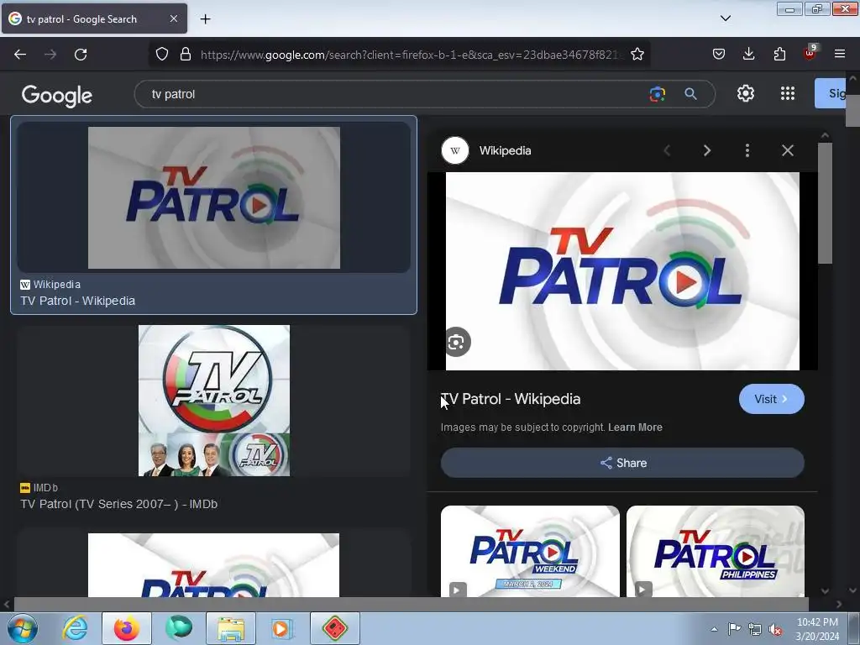This screenshot has height=645, width=860.
Task: Open TV Patrol Weekend related image
Action: tap(530, 551)
